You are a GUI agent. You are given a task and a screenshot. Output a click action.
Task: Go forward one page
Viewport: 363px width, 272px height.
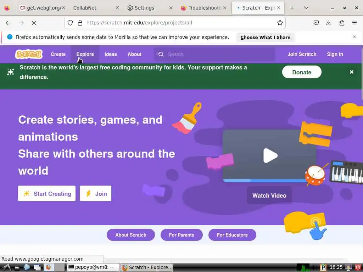pyautogui.click(x=21, y=23)
